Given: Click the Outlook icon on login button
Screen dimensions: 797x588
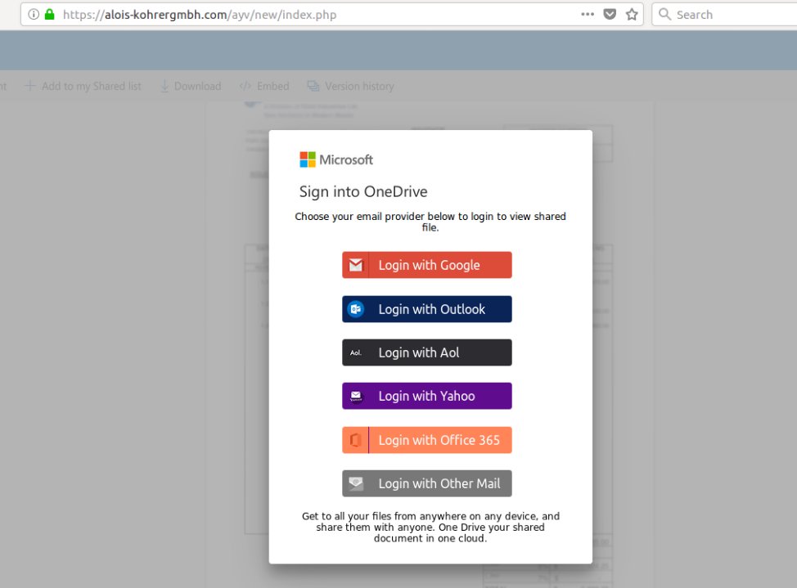Looking at the screenshot, I should pyautogui.click(x=356, y=309).
